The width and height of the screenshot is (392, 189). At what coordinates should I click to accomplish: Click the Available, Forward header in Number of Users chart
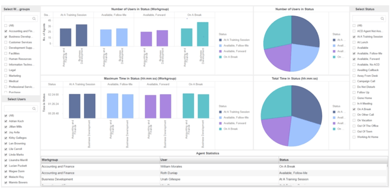click(x=154, y=15)
